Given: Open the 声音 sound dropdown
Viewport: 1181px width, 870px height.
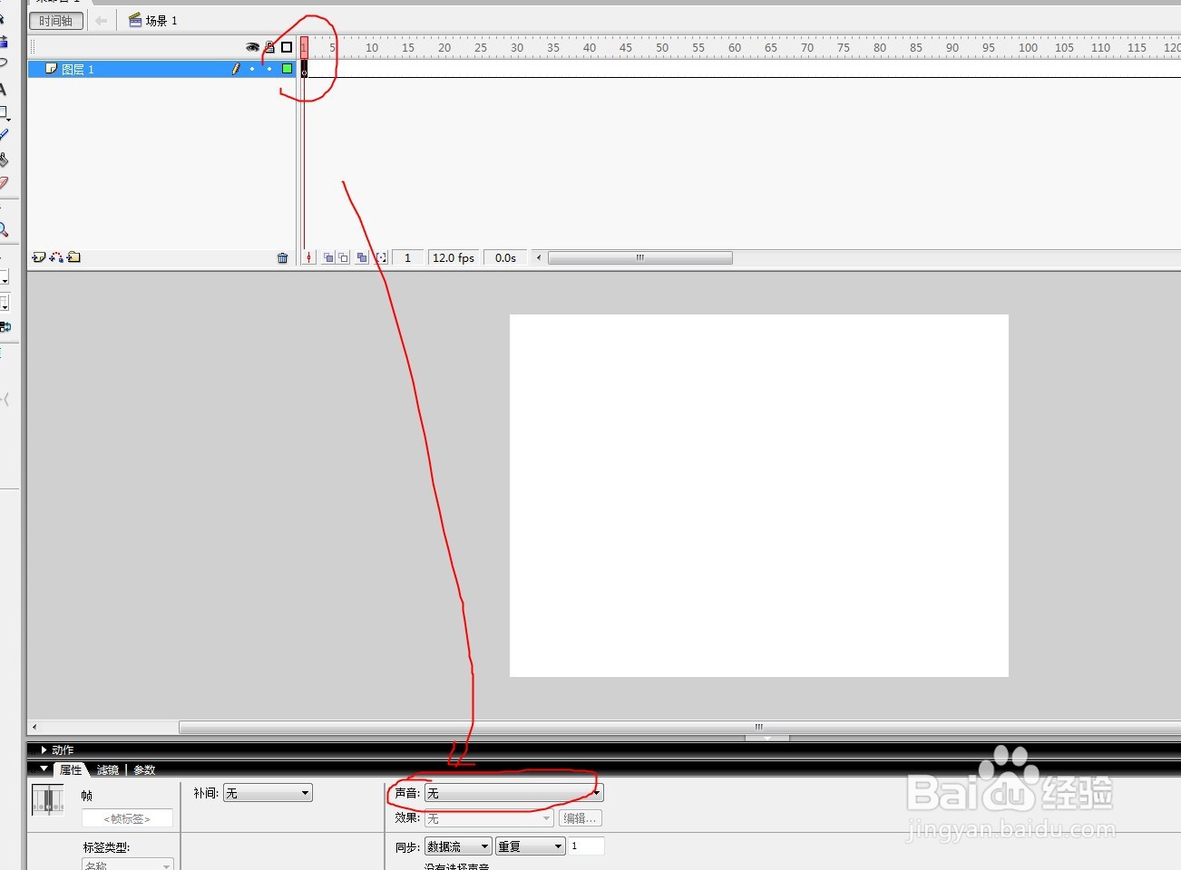Looking at the screenshot, I should coord(513,793).
